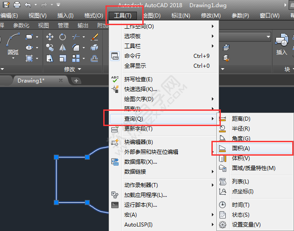This screenshot has width=294, height=231.
Task: Select the Erase tool icon
Action: [94, 37]
